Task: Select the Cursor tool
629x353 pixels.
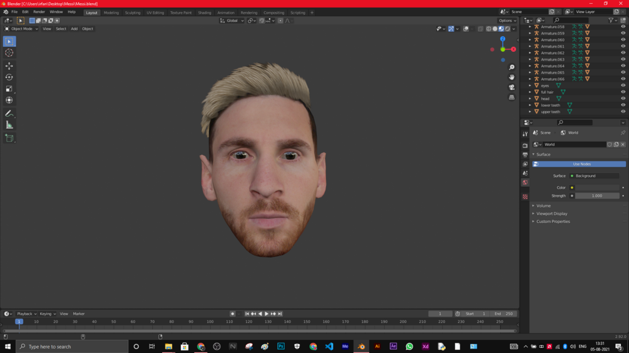Action: tap(9, 53)
